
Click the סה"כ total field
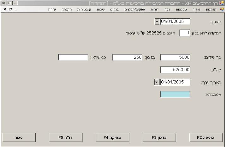pyautogui.click(x=175, y=70)
